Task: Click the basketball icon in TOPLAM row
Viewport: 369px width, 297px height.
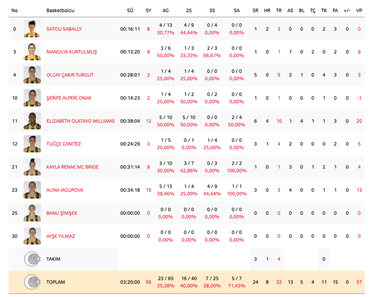Action: [x=32, y=282]
